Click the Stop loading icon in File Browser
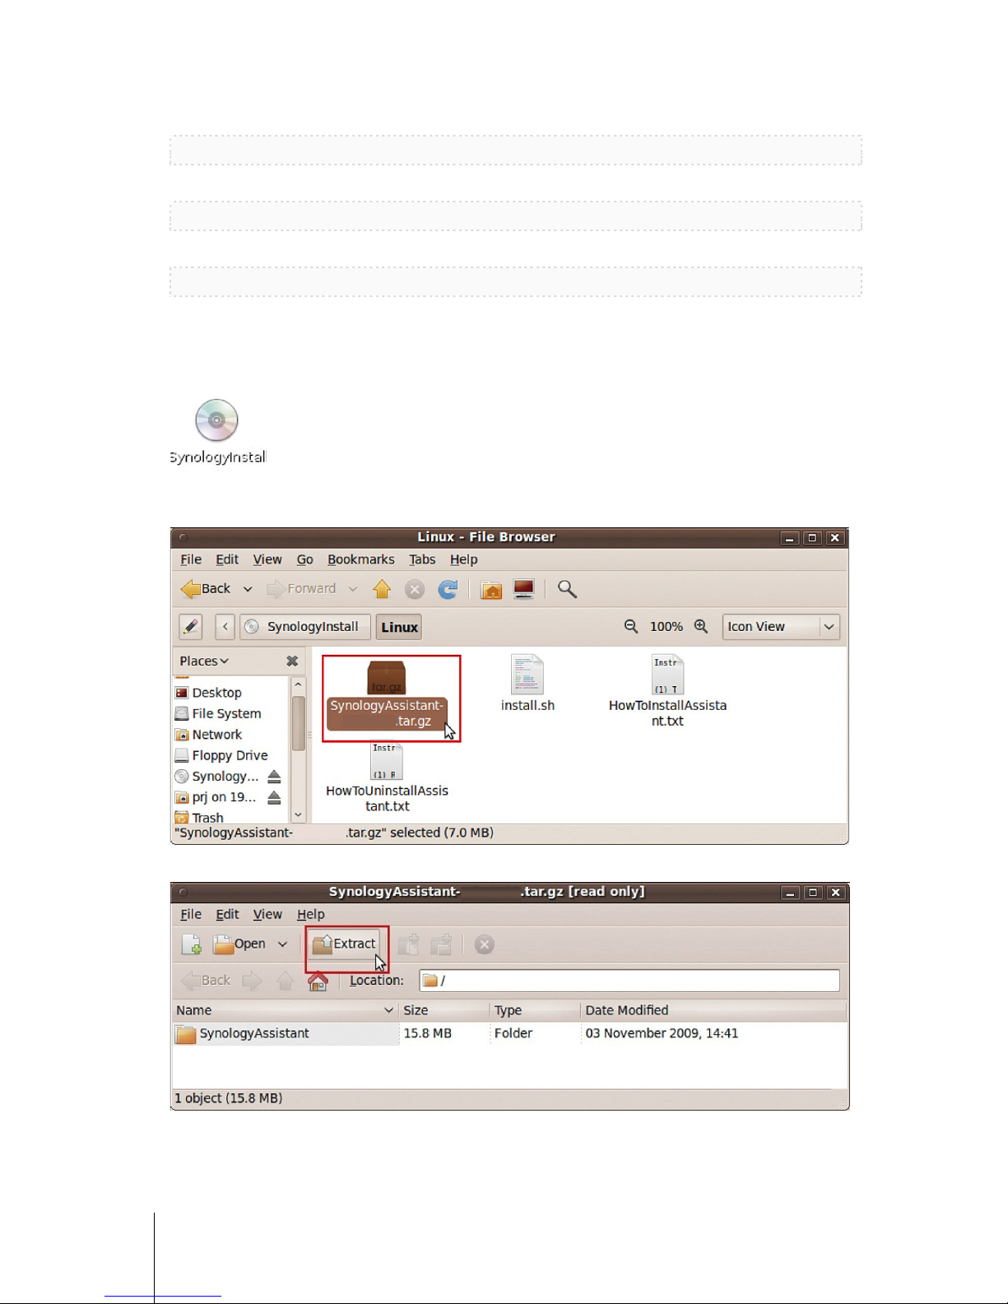Screen dimensions: 1008x1304 tap(415, 589)
